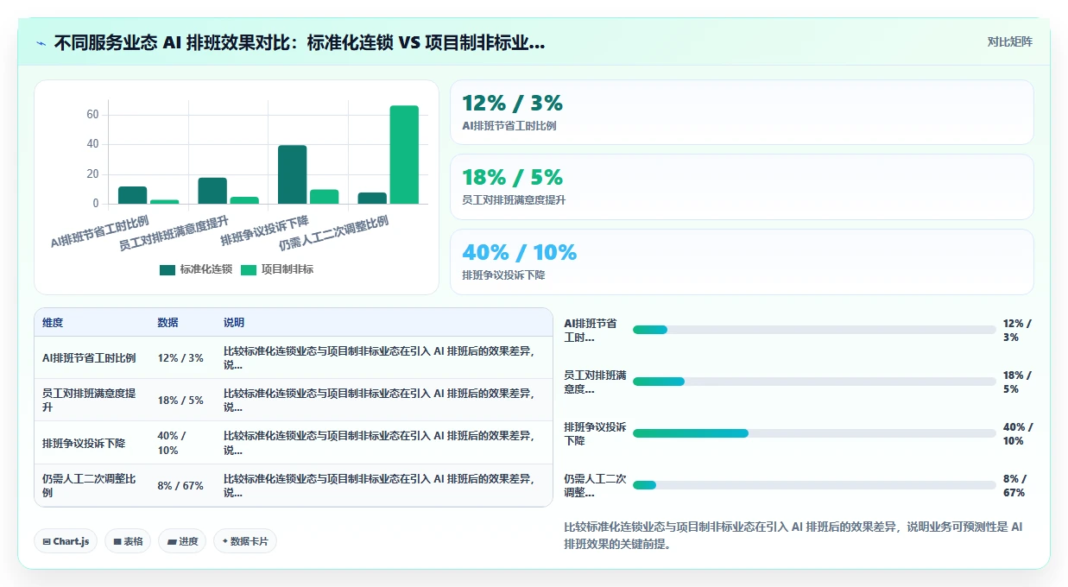Click chart axis label 排班争议投诉下降
The width and height of the screenshot is (1068, 587).
pos(264,230)
